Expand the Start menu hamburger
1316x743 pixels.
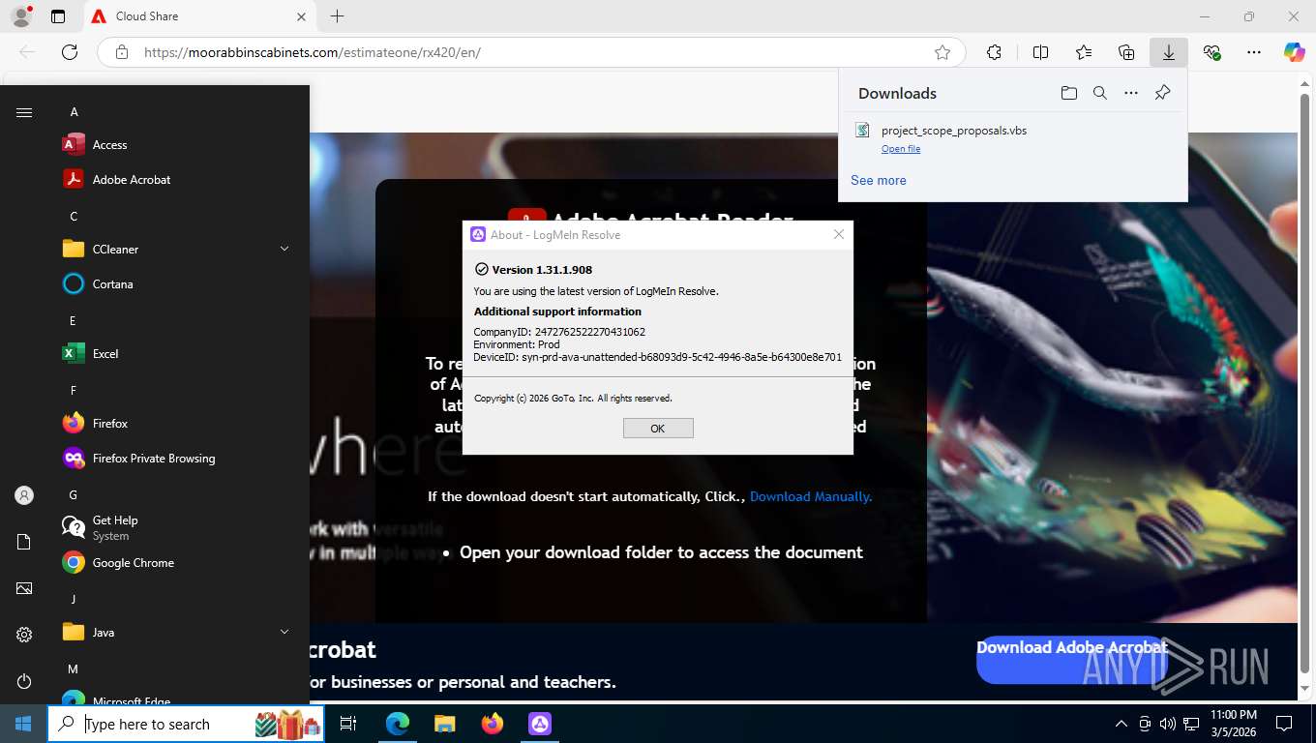tap(24, 112)
